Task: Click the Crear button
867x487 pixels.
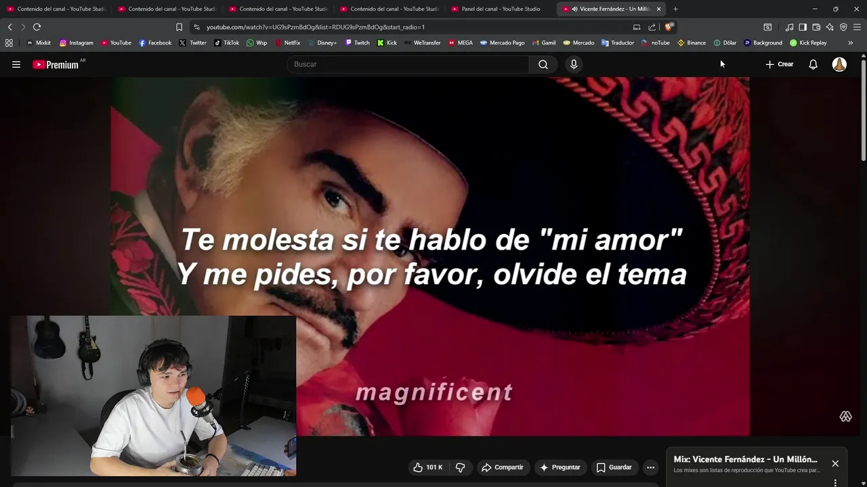Action: tap(780, 64)
